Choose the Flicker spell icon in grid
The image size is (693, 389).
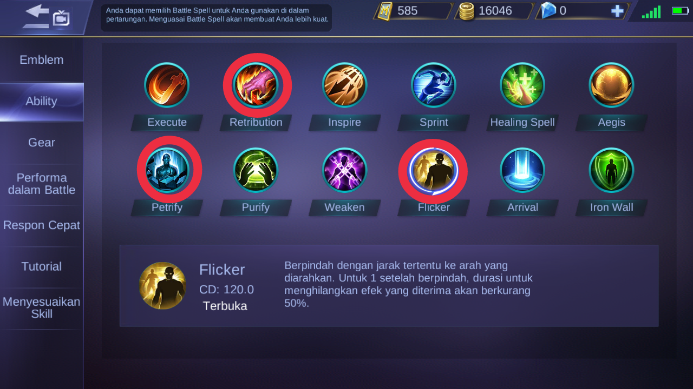tap(433, 170)
